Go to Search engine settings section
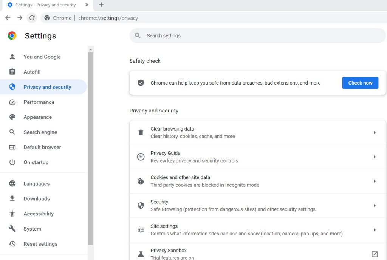The image size is (387, 260). [x=40, y=132]
